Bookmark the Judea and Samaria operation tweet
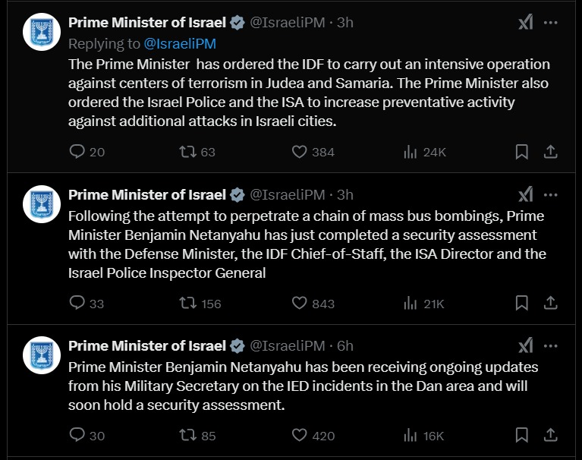 tap(521, 152)
